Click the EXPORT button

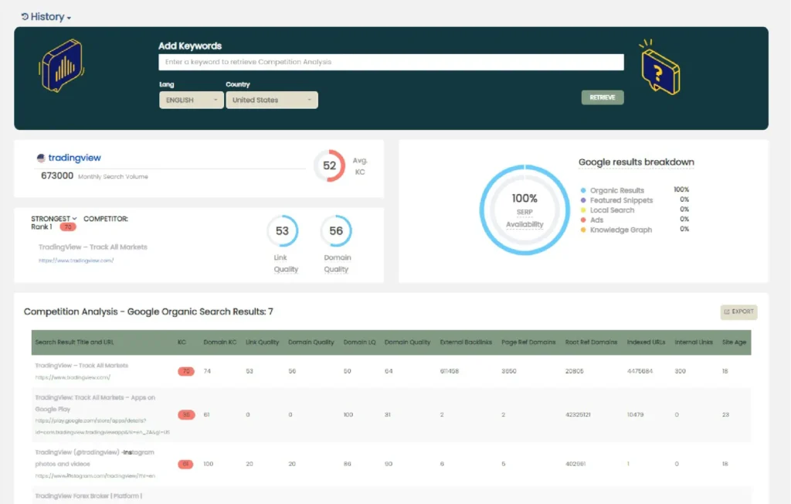click(x=739, y=312)
